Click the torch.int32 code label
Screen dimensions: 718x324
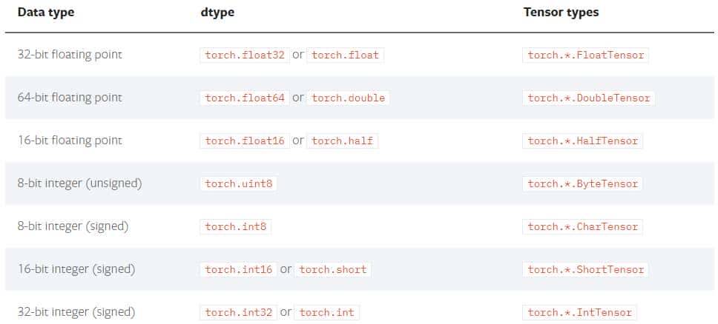238,312
